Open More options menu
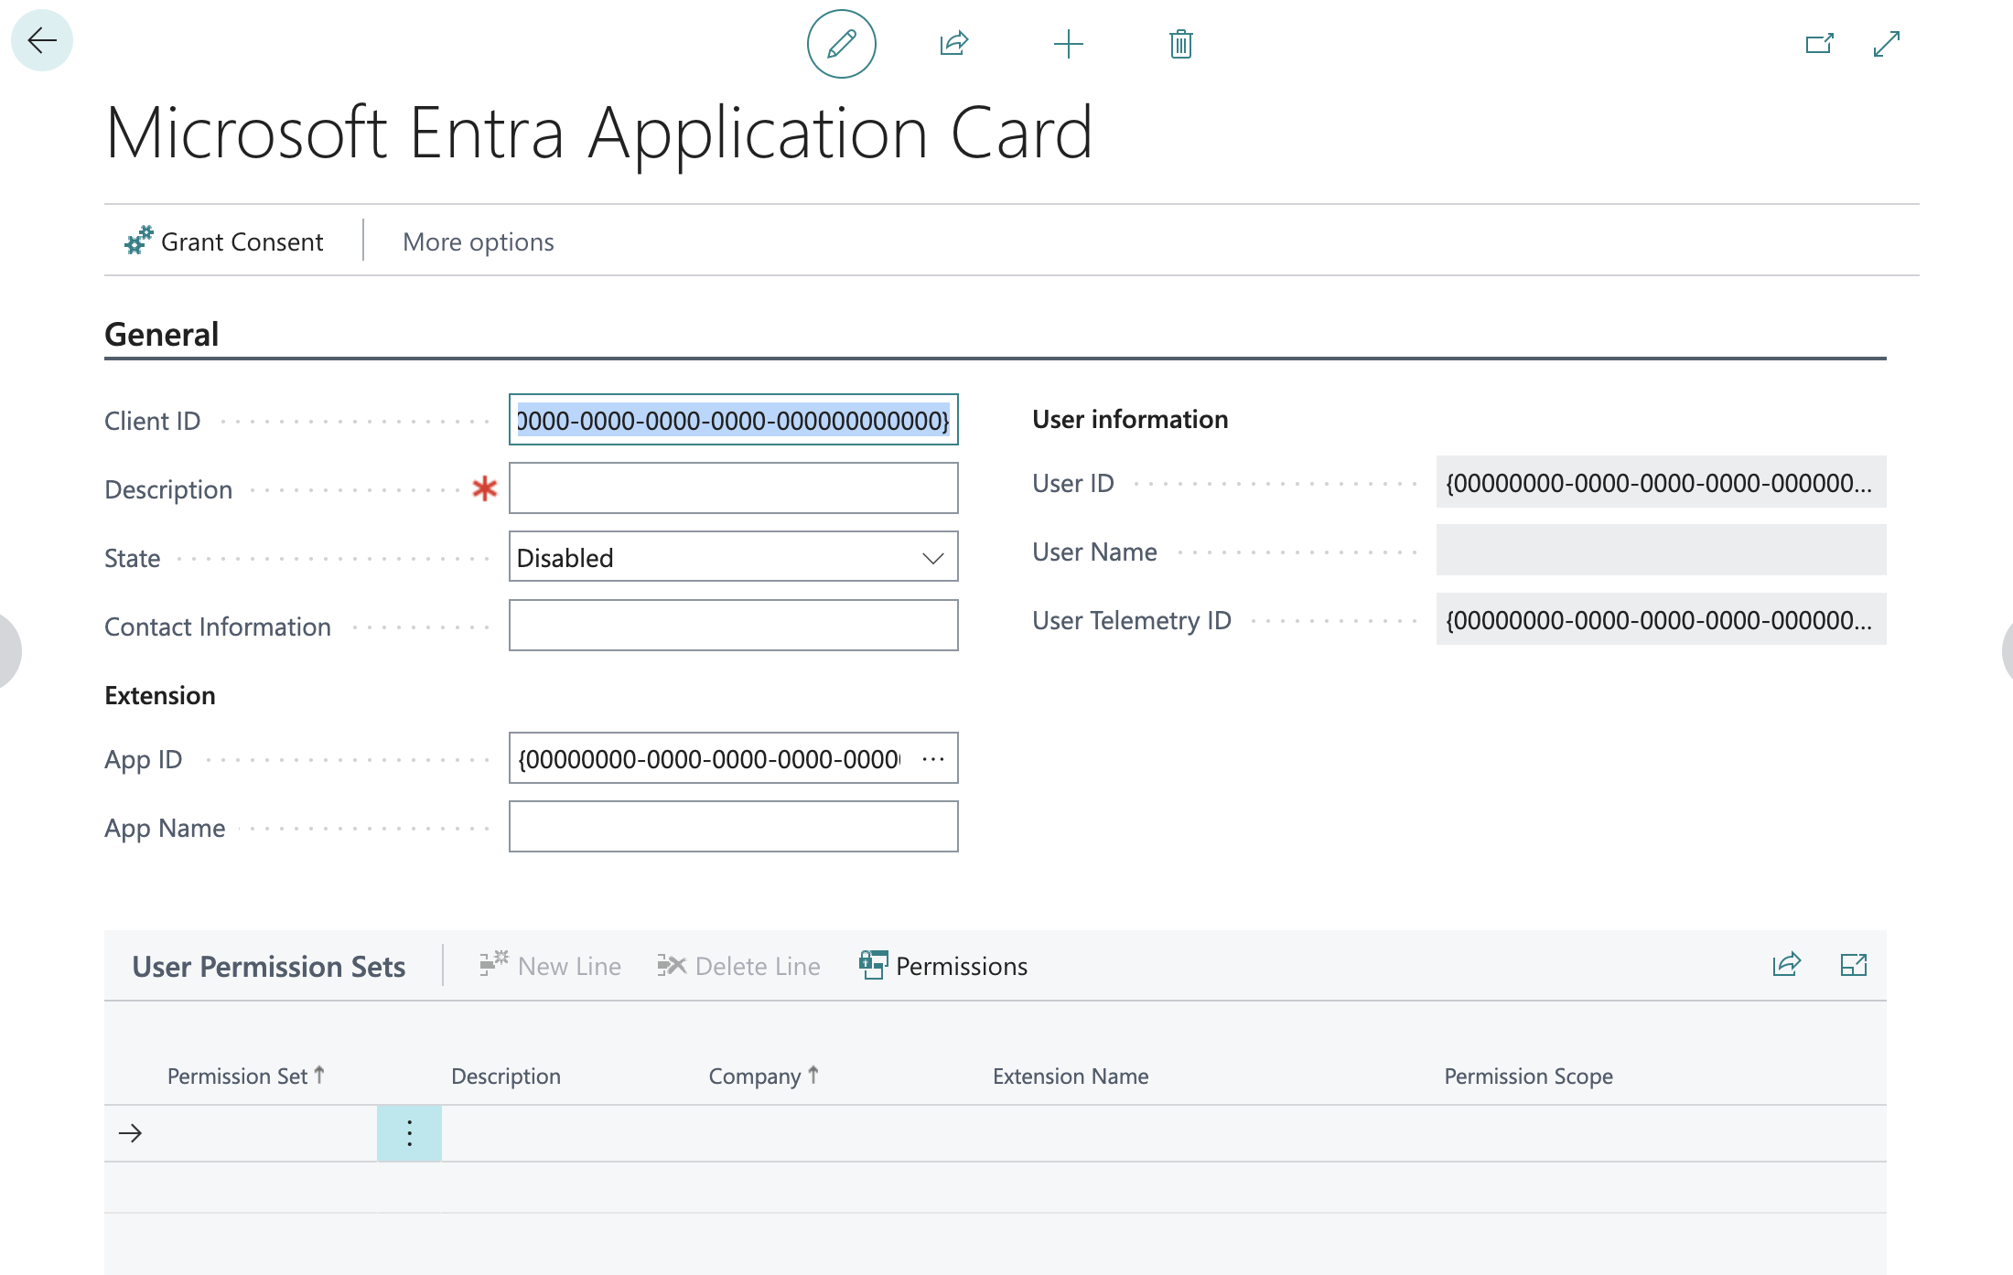 point(479,241)
